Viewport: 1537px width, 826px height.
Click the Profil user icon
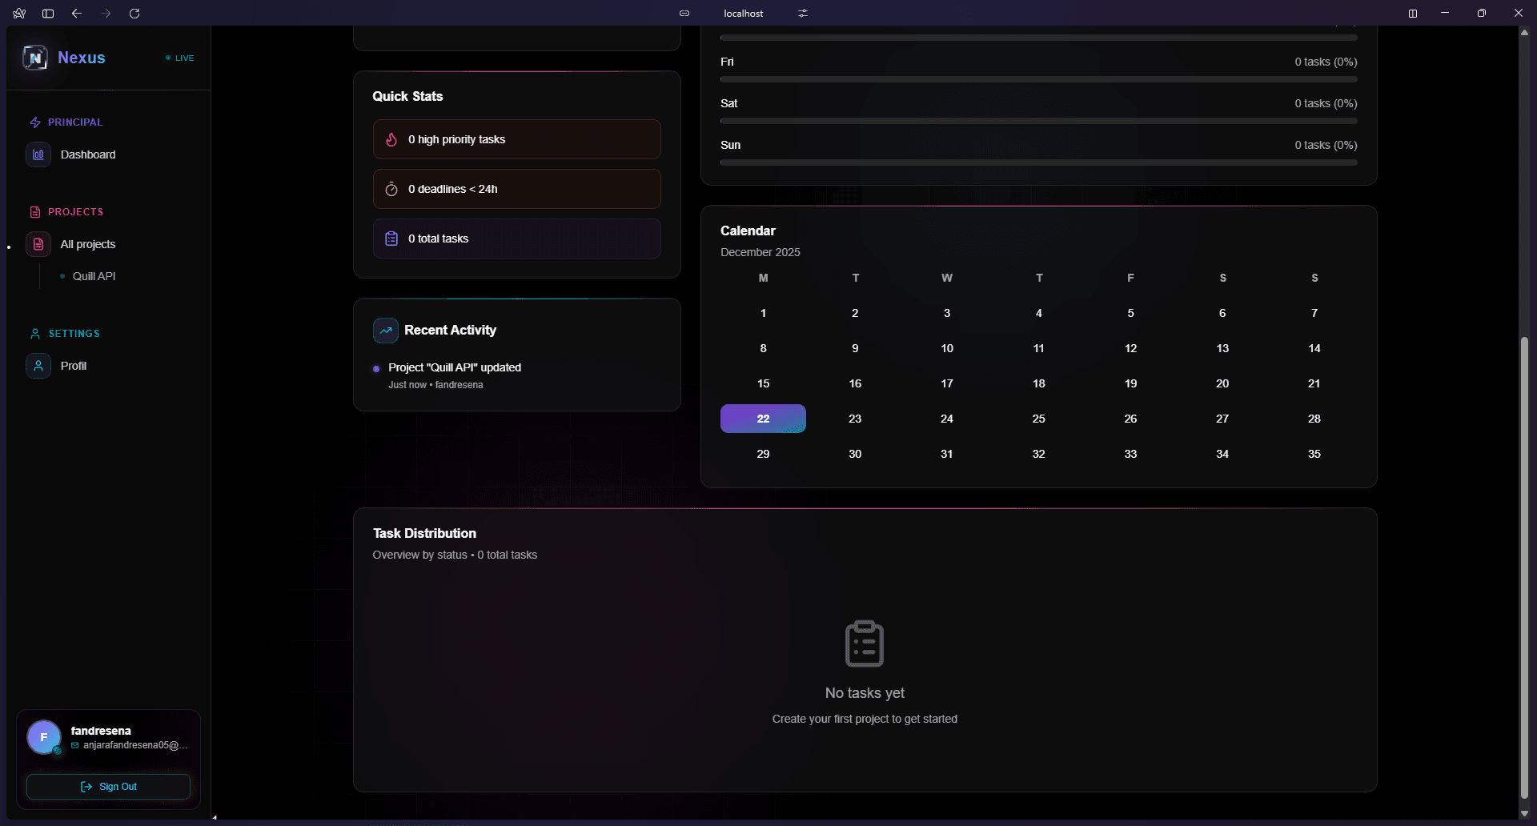38,366
